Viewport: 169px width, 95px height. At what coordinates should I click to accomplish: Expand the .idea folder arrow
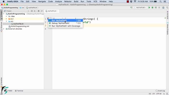click(x=6, y=16)
